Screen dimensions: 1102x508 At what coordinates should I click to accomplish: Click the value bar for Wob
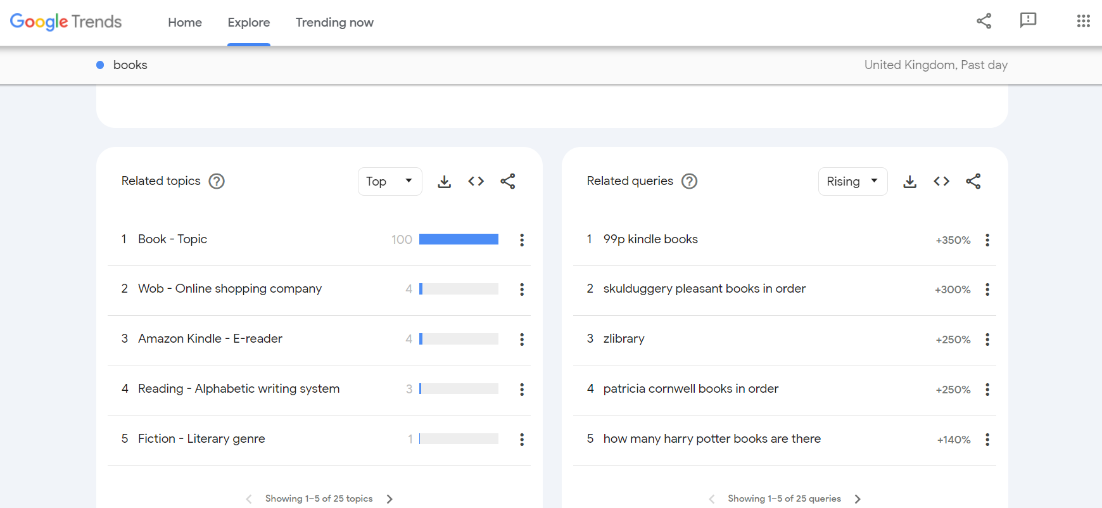coord(459,289)
